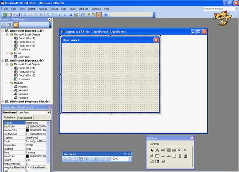Screen dimensions: 239x172
Task: Open the UserForm3 object dropdown in Properties
Action: (x=49, y=112)
